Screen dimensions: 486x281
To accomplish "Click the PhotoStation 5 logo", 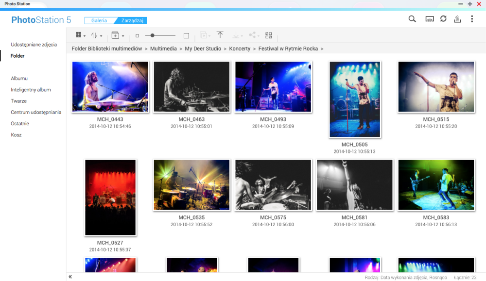I will pos(41,20).
